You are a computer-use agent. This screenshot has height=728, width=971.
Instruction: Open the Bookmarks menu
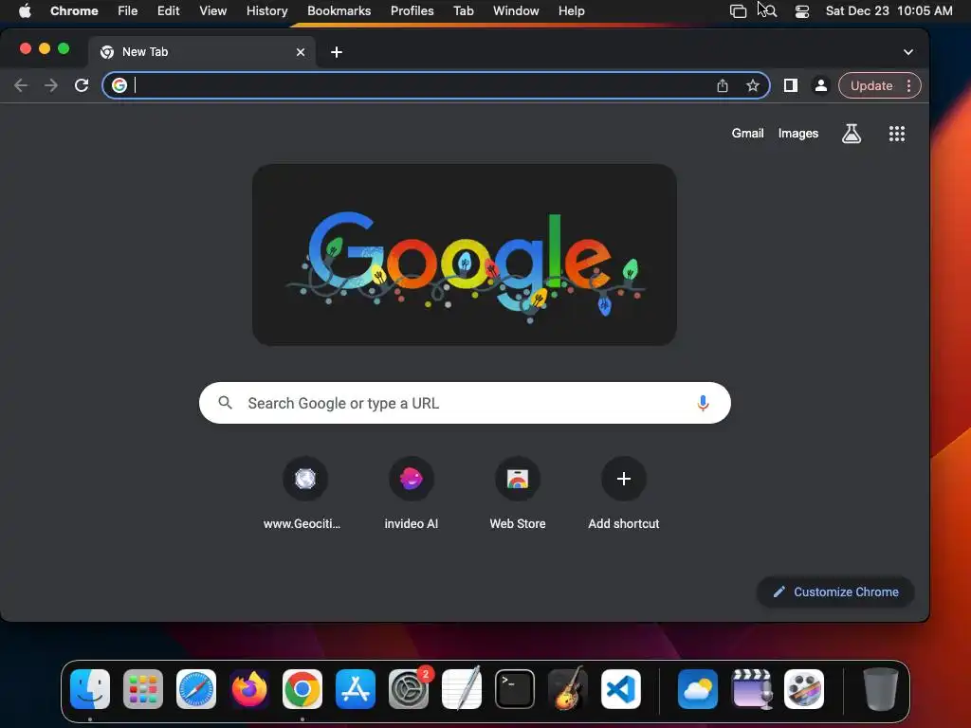pyautogui.click(x=339, y=11)
